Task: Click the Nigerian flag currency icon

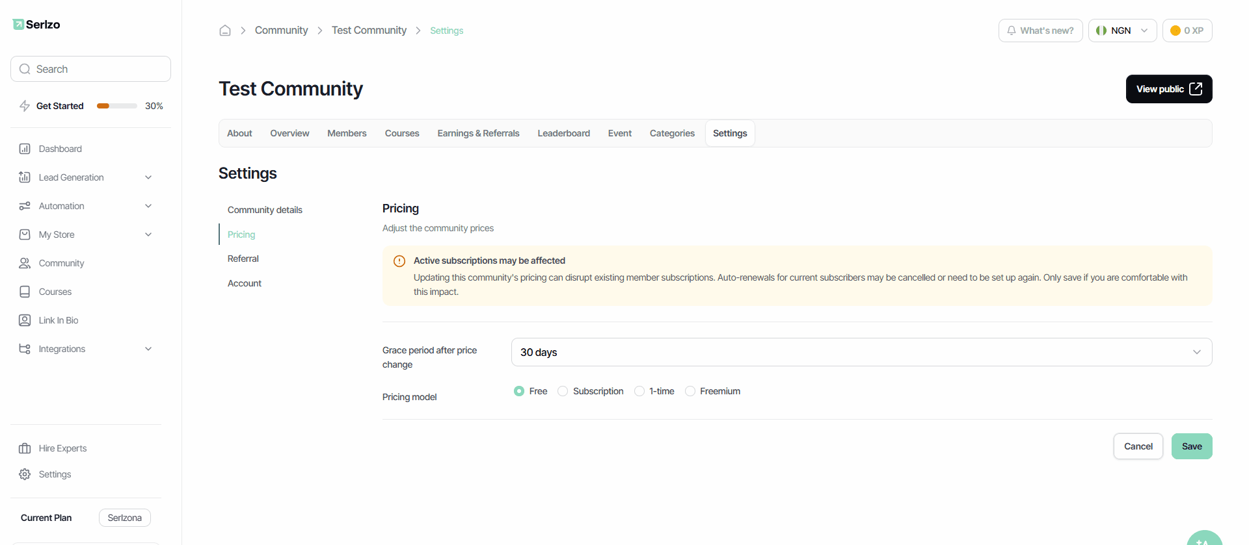Action: coord(1101,31)
